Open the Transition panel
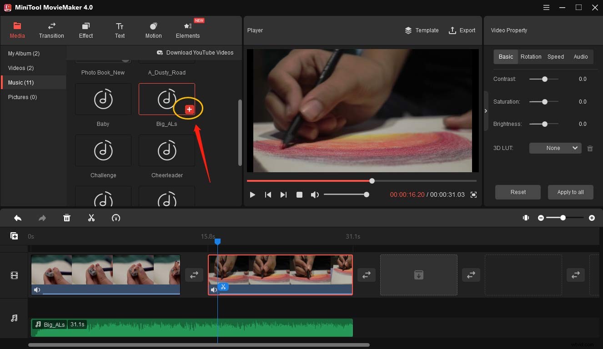 pyautogui.click(x=51, y=30)
